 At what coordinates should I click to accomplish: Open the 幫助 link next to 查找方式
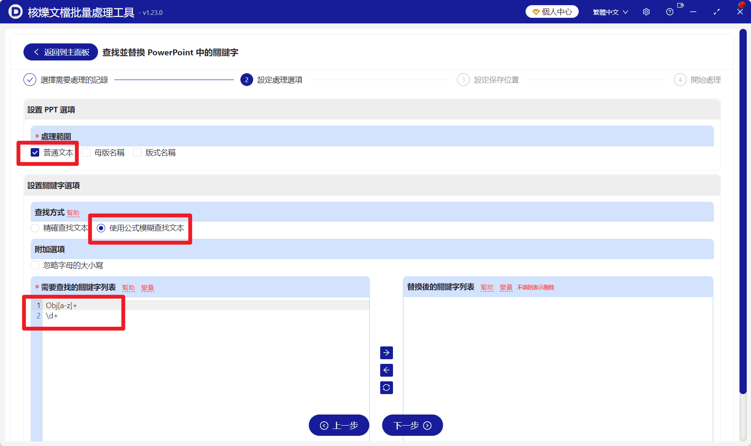pyautogui.click(x=73, y=213)
